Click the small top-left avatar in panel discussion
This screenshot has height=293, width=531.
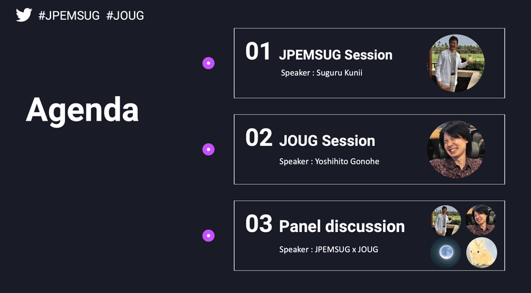click(446, 219)
